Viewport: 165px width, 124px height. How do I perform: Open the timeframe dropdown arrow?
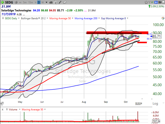(46, 2)
